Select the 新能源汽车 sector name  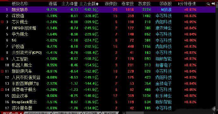22,71
